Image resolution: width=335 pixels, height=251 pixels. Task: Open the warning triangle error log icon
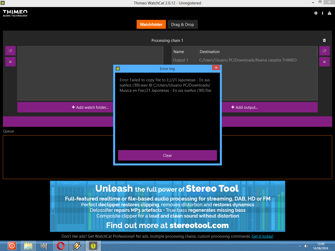coord(330,13)
